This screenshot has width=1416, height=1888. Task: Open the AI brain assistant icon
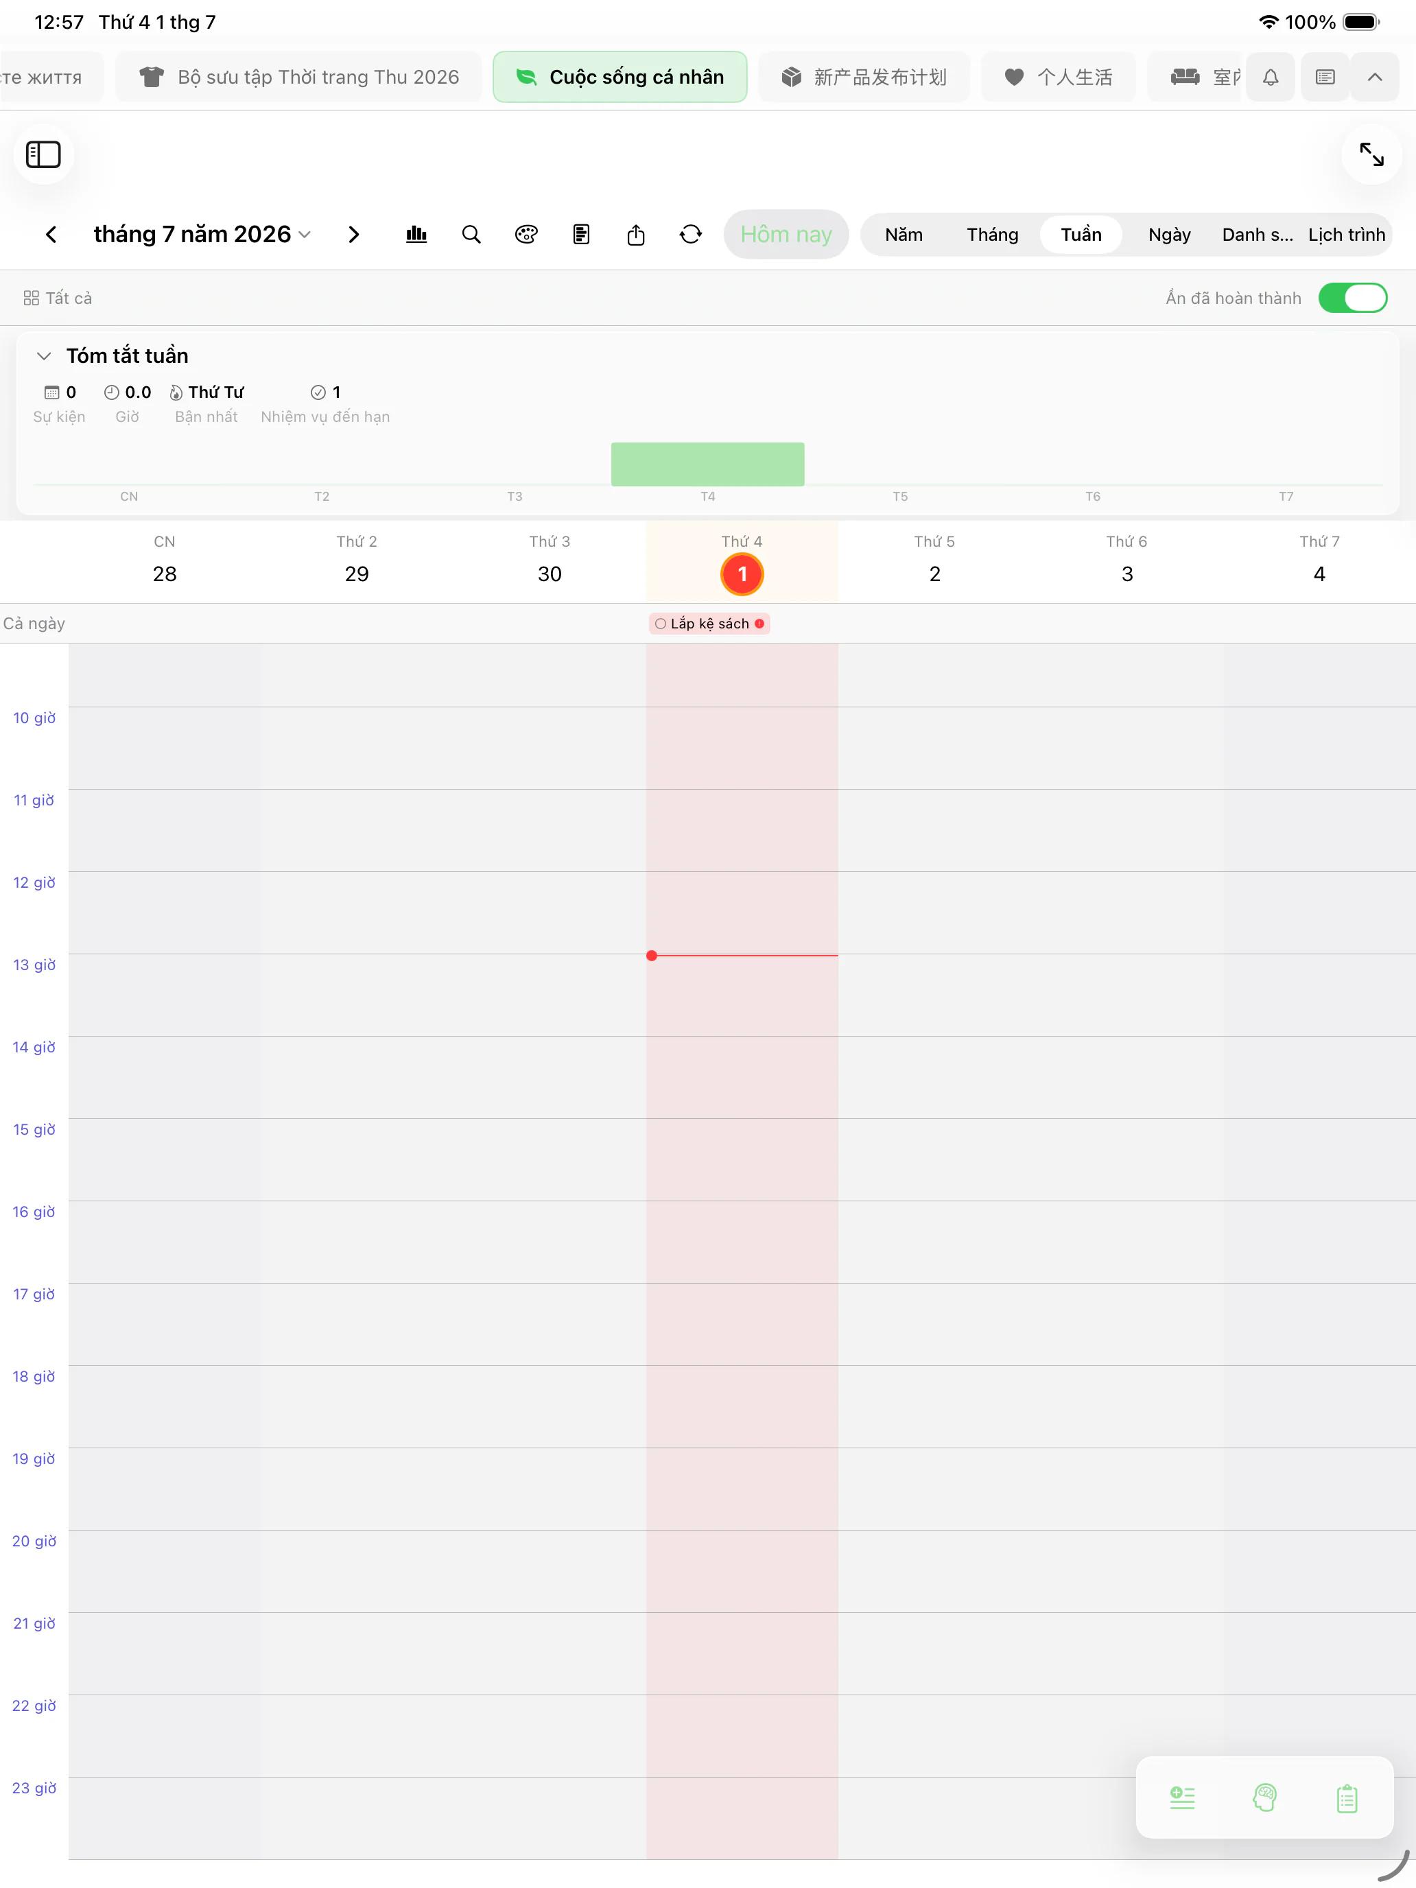(x=1264, y=1797)
